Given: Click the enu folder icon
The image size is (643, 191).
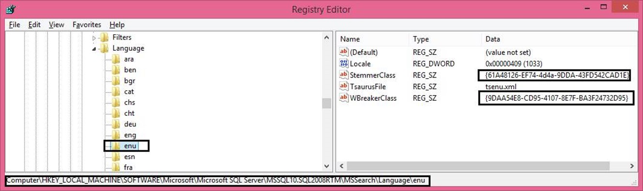Looking at the screenshot, I should [116, 146].
